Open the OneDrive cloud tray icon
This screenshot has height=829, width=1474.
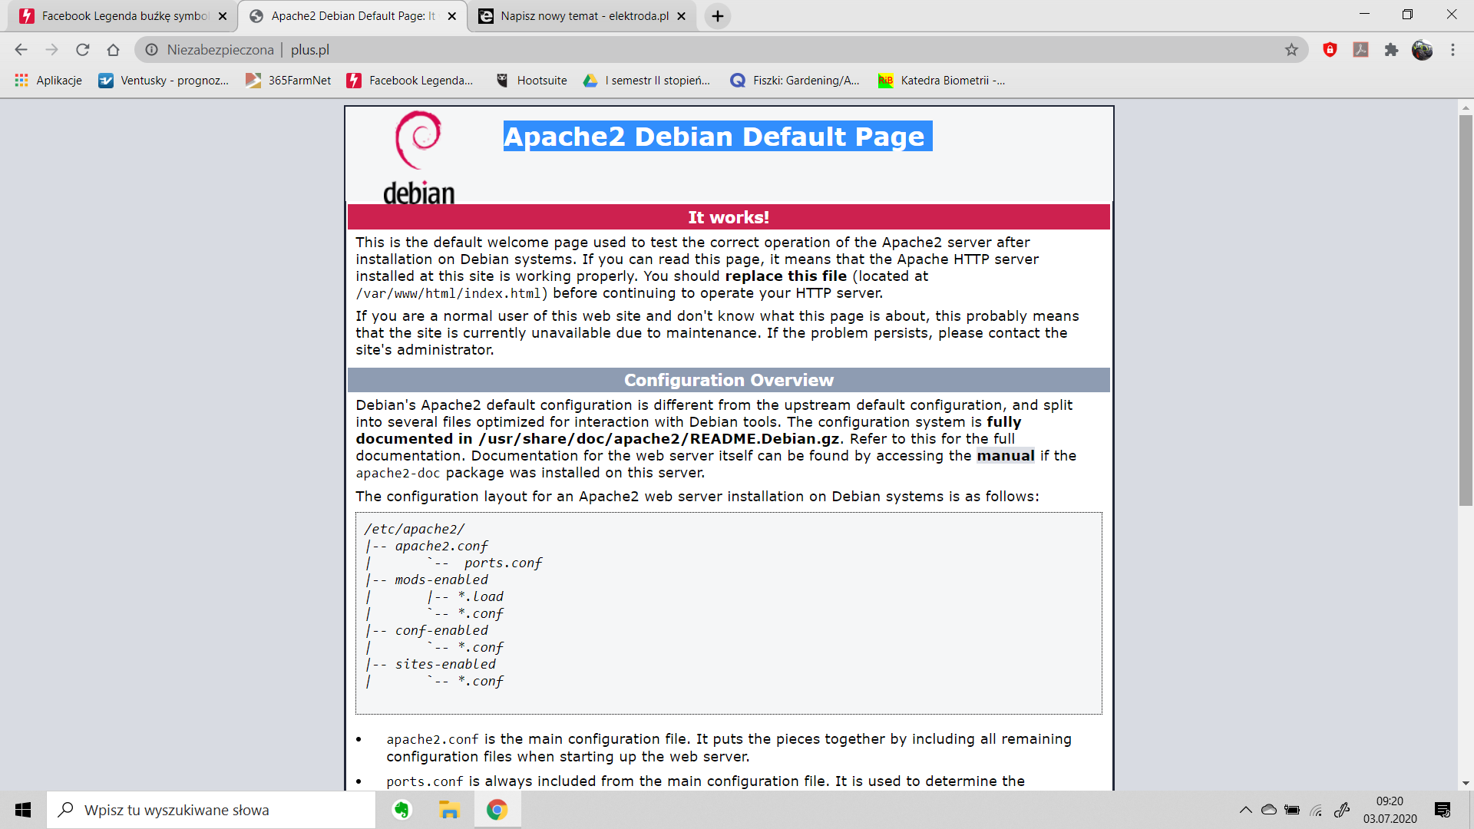click(x=1269, y=810)
